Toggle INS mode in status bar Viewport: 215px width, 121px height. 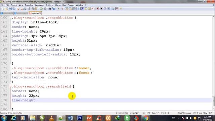tap(211, 113)
